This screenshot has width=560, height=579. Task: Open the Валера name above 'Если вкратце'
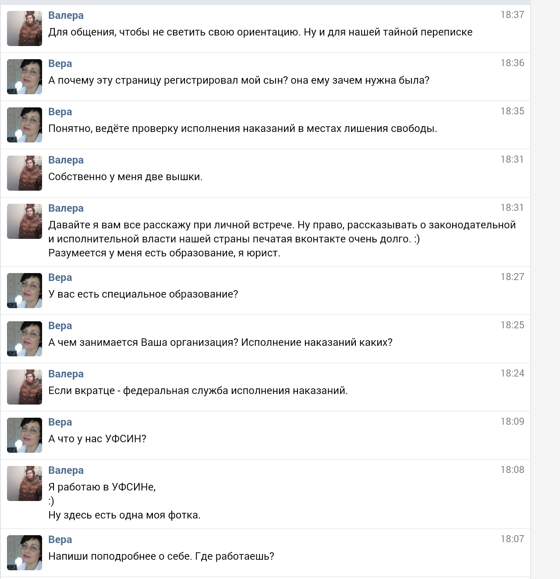[66, 374]
